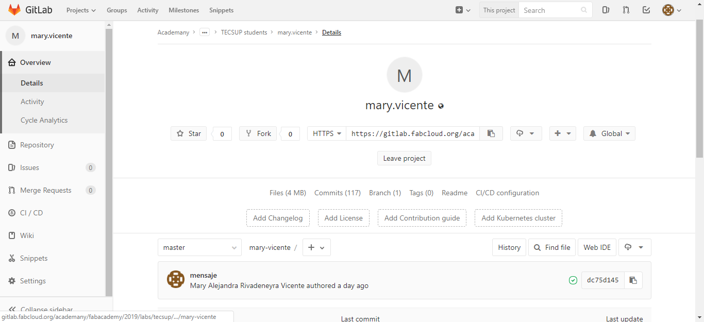The width and height of the screenshot is (704, 322).
Task: Expand the breadcrumb ellipsis button
Action: click(205, 32)
